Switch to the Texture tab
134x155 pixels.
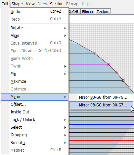[103, 12]
